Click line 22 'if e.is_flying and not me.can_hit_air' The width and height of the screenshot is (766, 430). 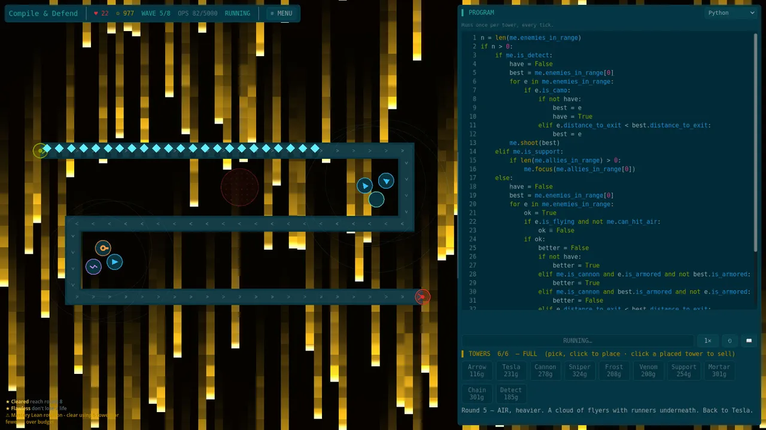[x=592, y=222]
